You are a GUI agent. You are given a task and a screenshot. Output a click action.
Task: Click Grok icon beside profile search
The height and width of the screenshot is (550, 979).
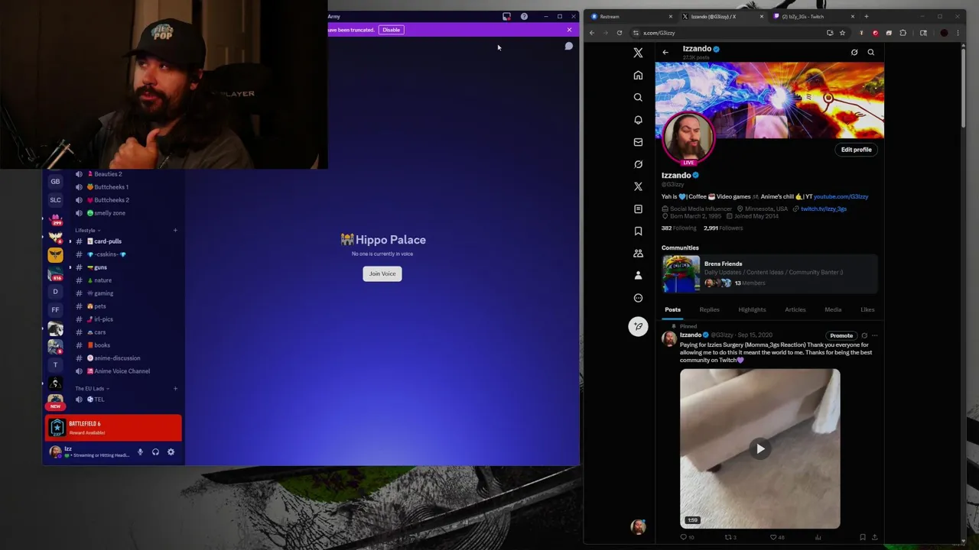pos(854,52)
